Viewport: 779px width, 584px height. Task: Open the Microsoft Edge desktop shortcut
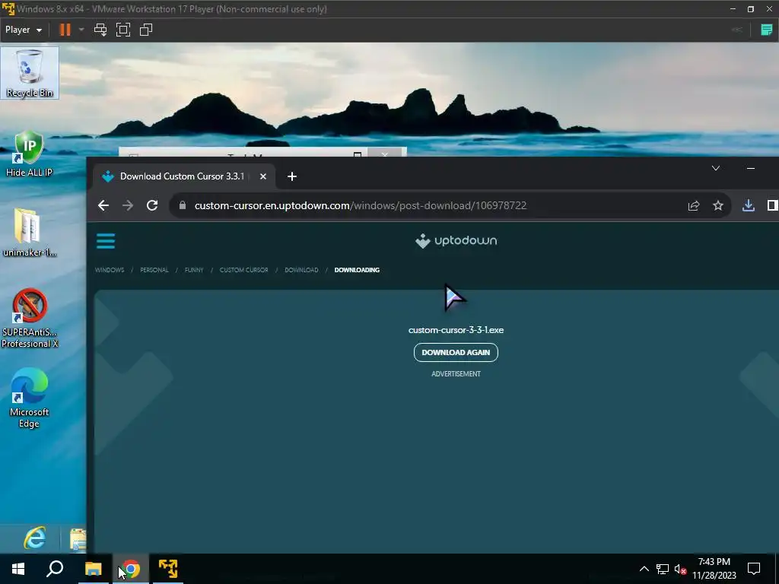(x=30, y=398)
